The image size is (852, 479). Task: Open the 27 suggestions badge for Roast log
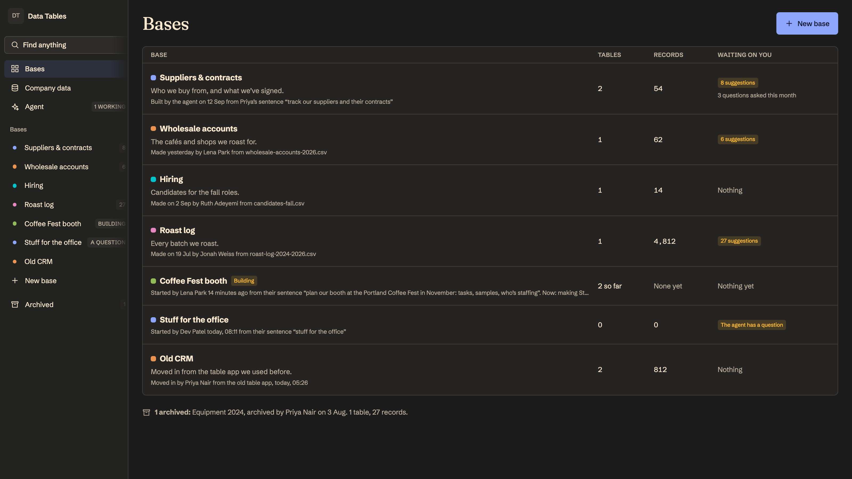coord(739,241)
